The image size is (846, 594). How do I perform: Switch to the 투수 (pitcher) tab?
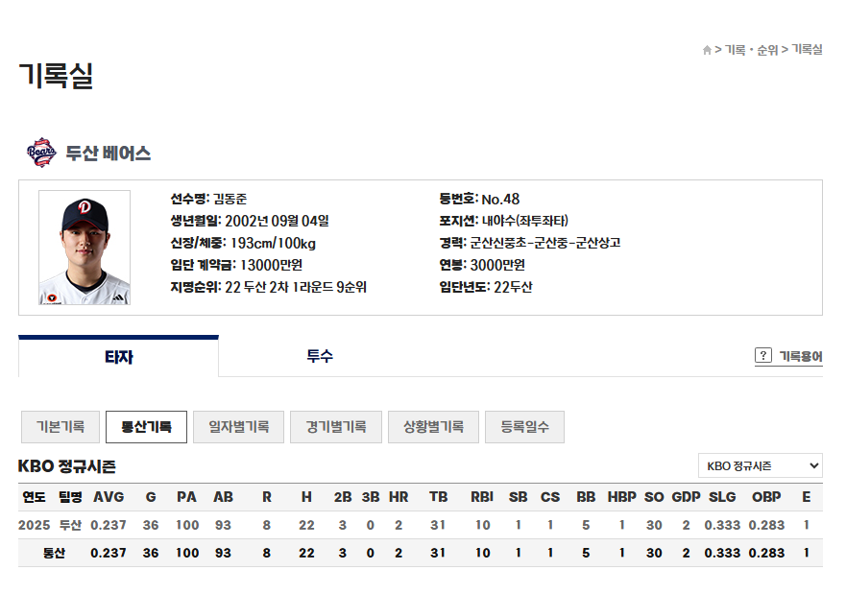pyautogui.click(x=321, y=354)
